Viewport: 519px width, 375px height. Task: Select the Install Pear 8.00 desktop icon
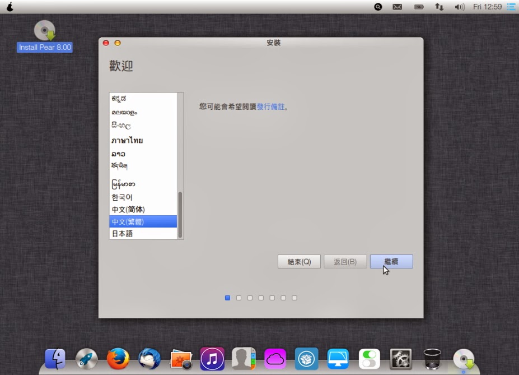45,36
